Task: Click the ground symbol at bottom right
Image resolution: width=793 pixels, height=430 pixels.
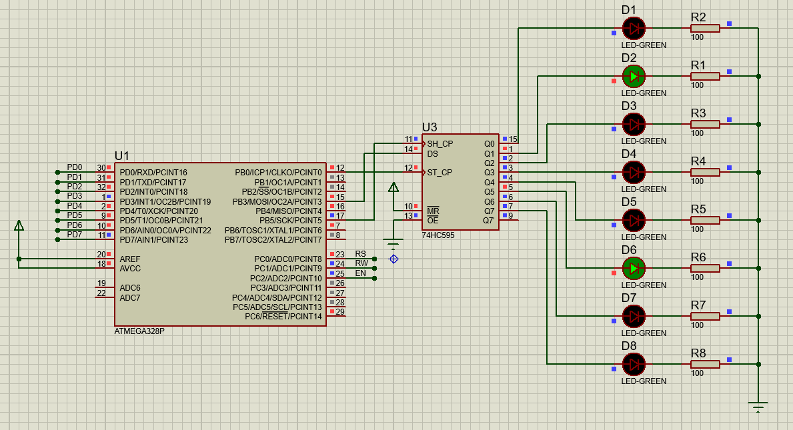Action: (757, 403)
